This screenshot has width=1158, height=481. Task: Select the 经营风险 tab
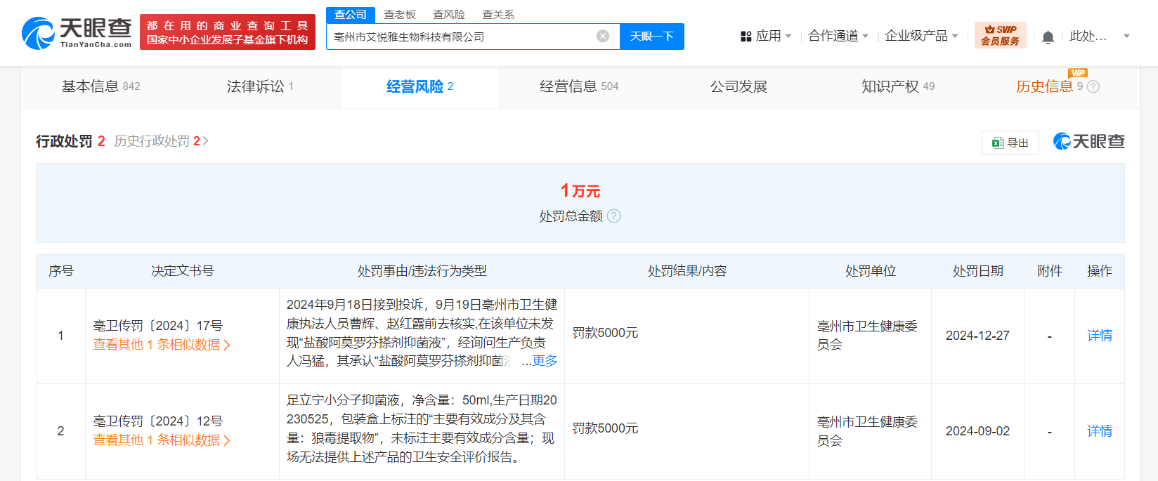point(419,86)
